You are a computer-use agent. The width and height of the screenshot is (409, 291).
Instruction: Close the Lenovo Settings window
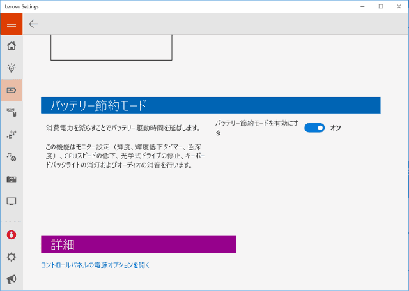[399, 6]
